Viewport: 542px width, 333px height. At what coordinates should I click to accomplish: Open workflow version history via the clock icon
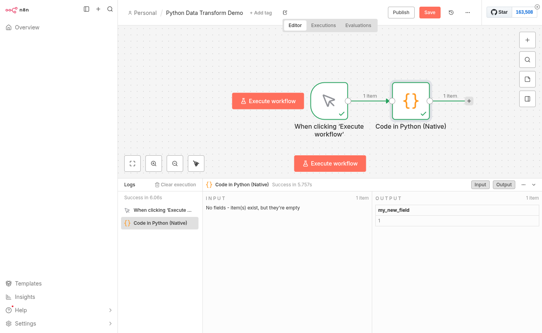tap(451, 12)
